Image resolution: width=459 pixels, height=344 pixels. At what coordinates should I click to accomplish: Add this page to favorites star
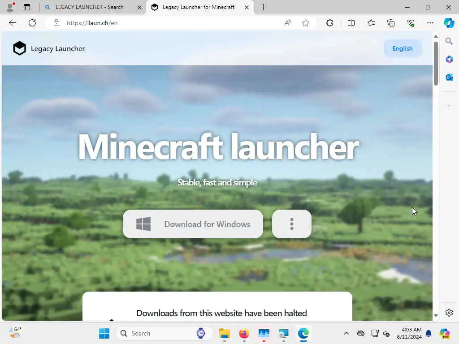point(306,23)
